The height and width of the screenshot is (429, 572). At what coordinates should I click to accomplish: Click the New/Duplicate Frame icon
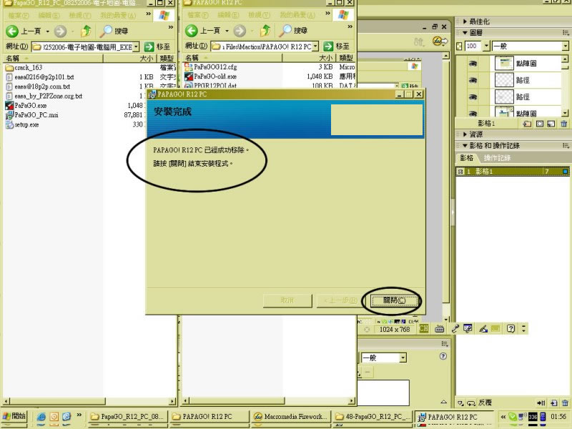(x=553, y=403)
